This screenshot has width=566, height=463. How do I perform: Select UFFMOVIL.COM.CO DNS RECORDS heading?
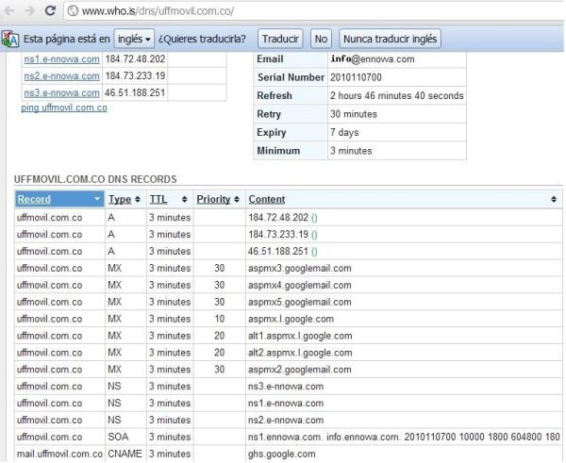(95, 180)
